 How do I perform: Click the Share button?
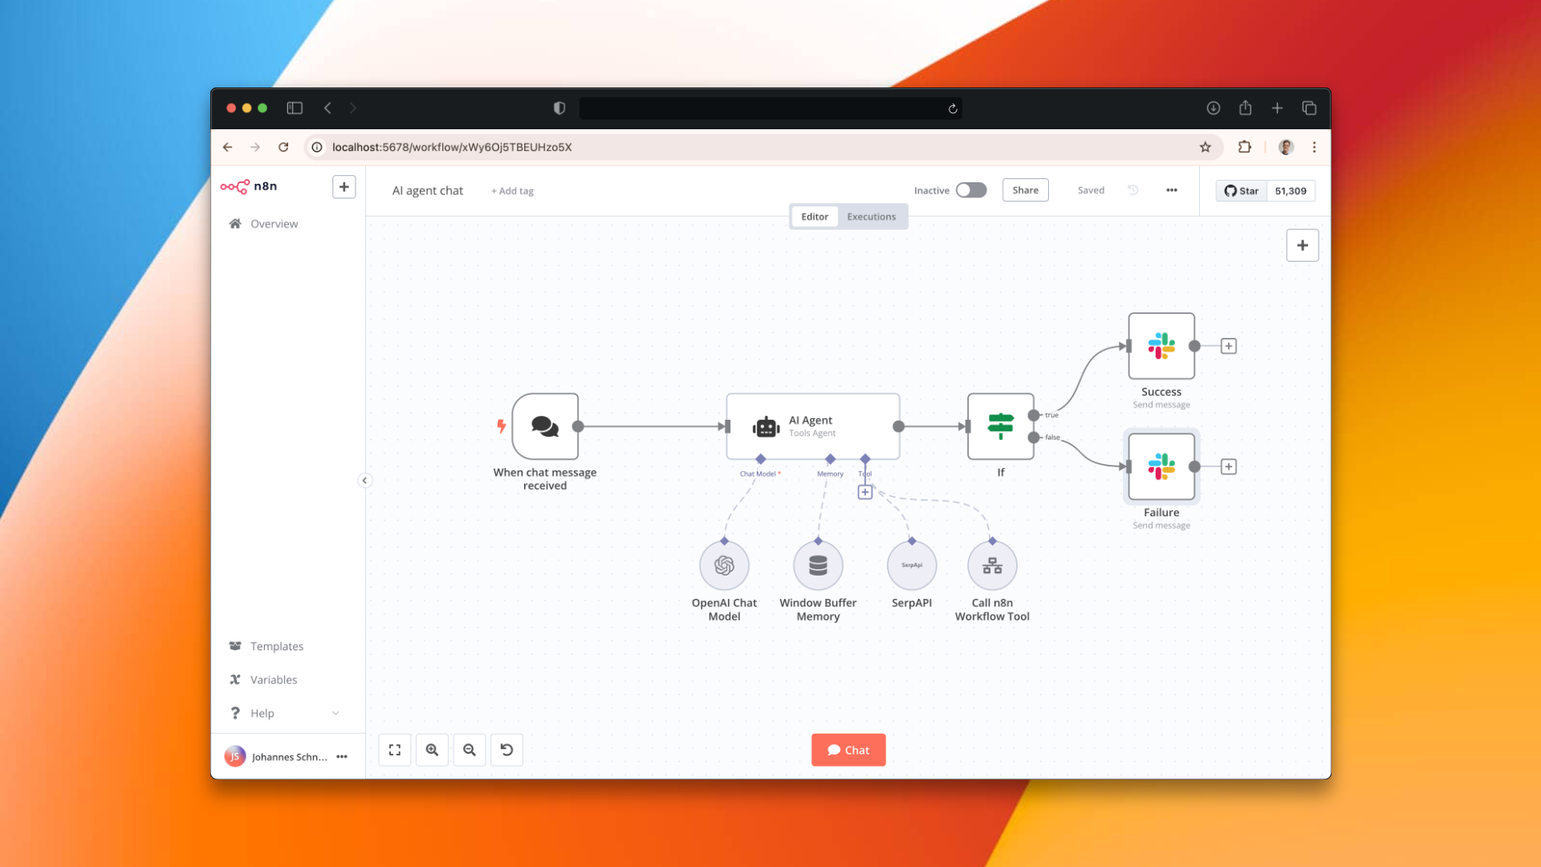click(x=1025, y=189)
